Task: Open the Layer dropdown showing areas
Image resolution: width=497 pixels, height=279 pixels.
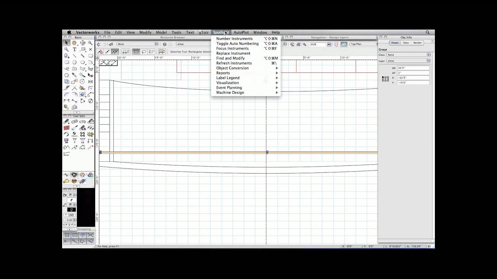Action: (x=408, y=61)
